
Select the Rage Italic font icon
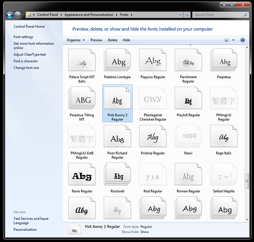pos(224,136)
